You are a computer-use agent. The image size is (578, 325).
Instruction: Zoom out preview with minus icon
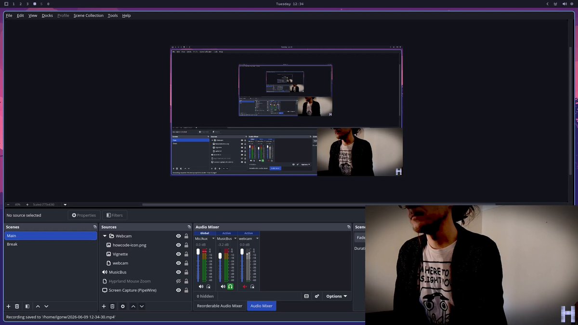(8, 204)
